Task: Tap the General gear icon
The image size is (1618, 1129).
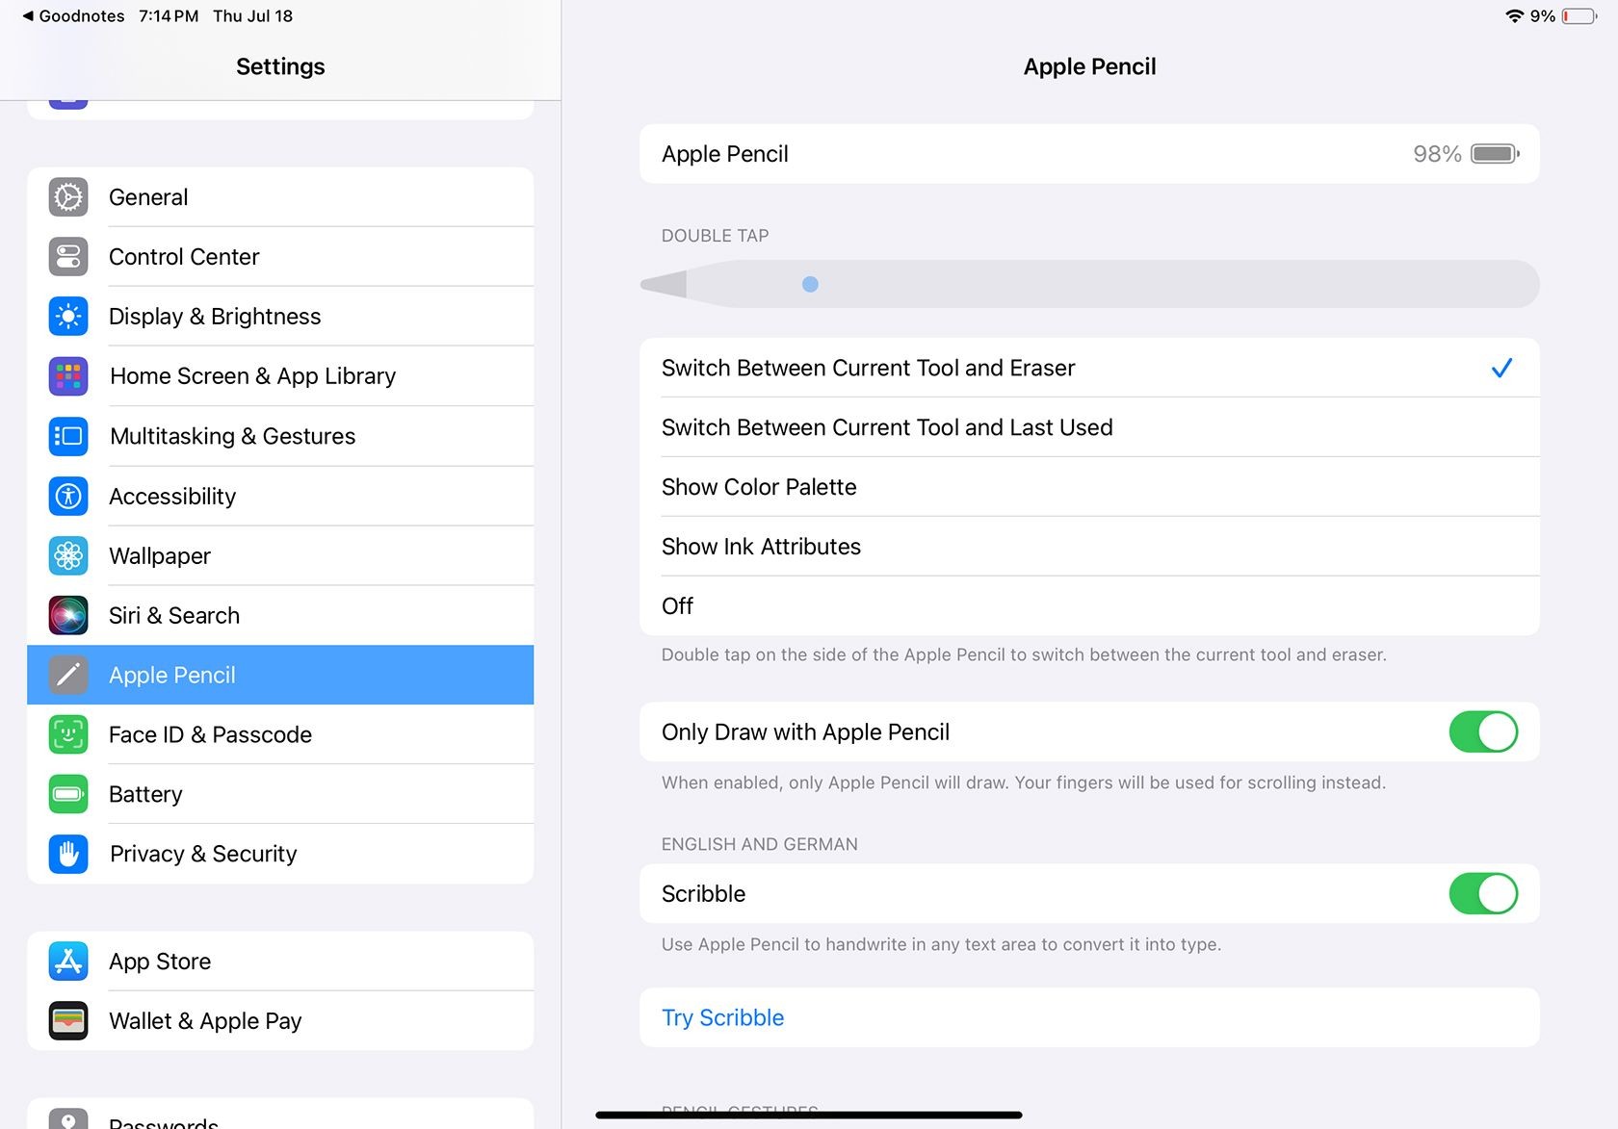Action: 68,197
